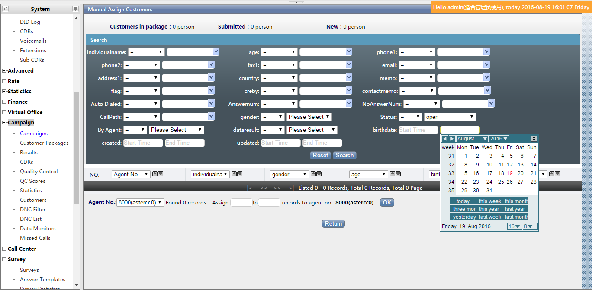This screenshot has height=290, width=592.
Task: Open DNC Filter in Campaign menu
Action: point(32,210)
